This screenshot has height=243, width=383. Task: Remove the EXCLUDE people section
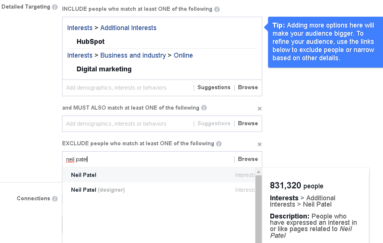click(260, 144)
